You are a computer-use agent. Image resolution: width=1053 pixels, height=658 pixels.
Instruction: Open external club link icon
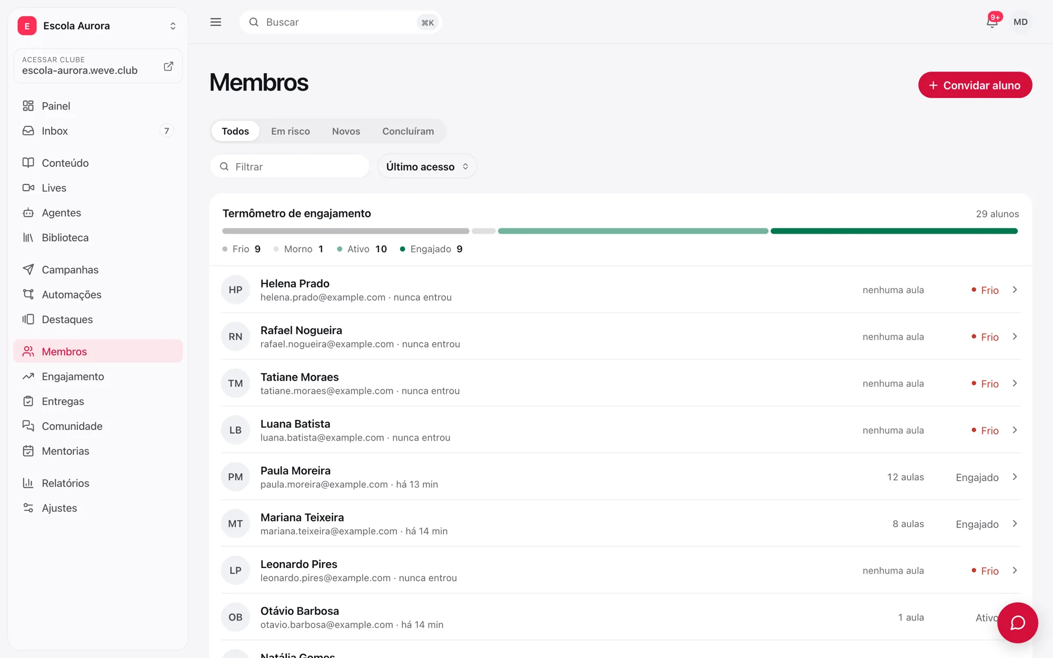(168, 66)
